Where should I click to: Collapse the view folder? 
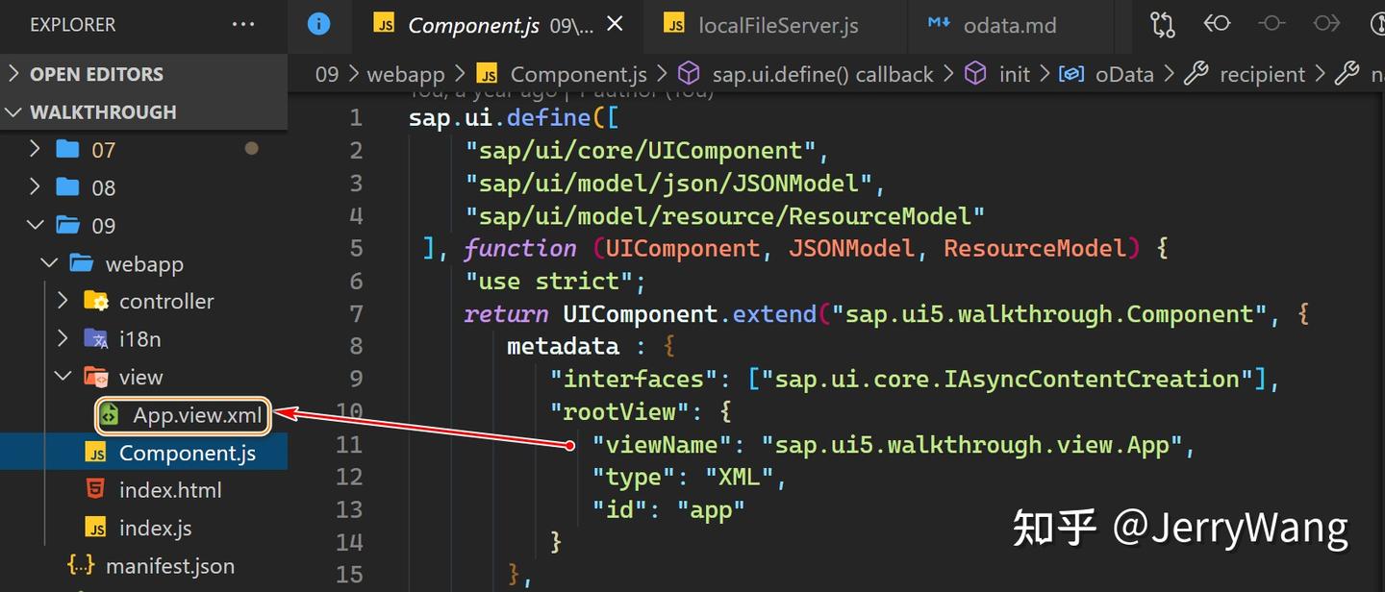coord(62,376)
